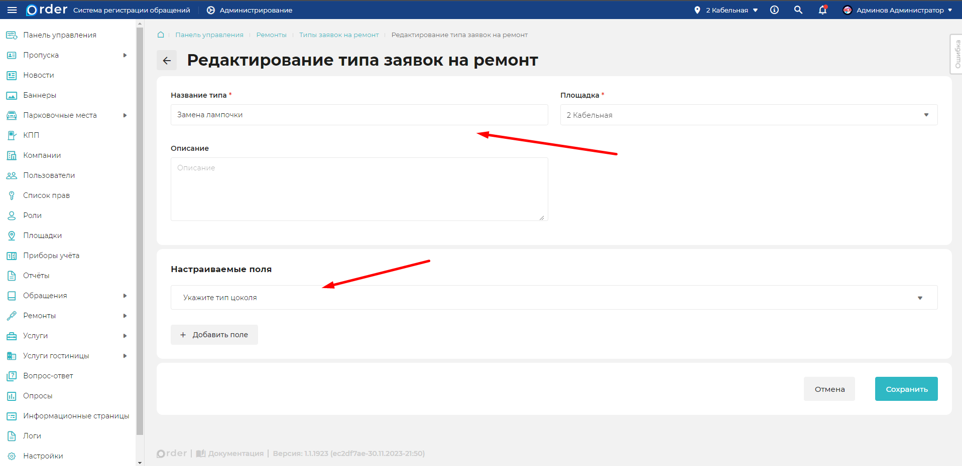Click the search magnifier icon

tap(798, 10)
